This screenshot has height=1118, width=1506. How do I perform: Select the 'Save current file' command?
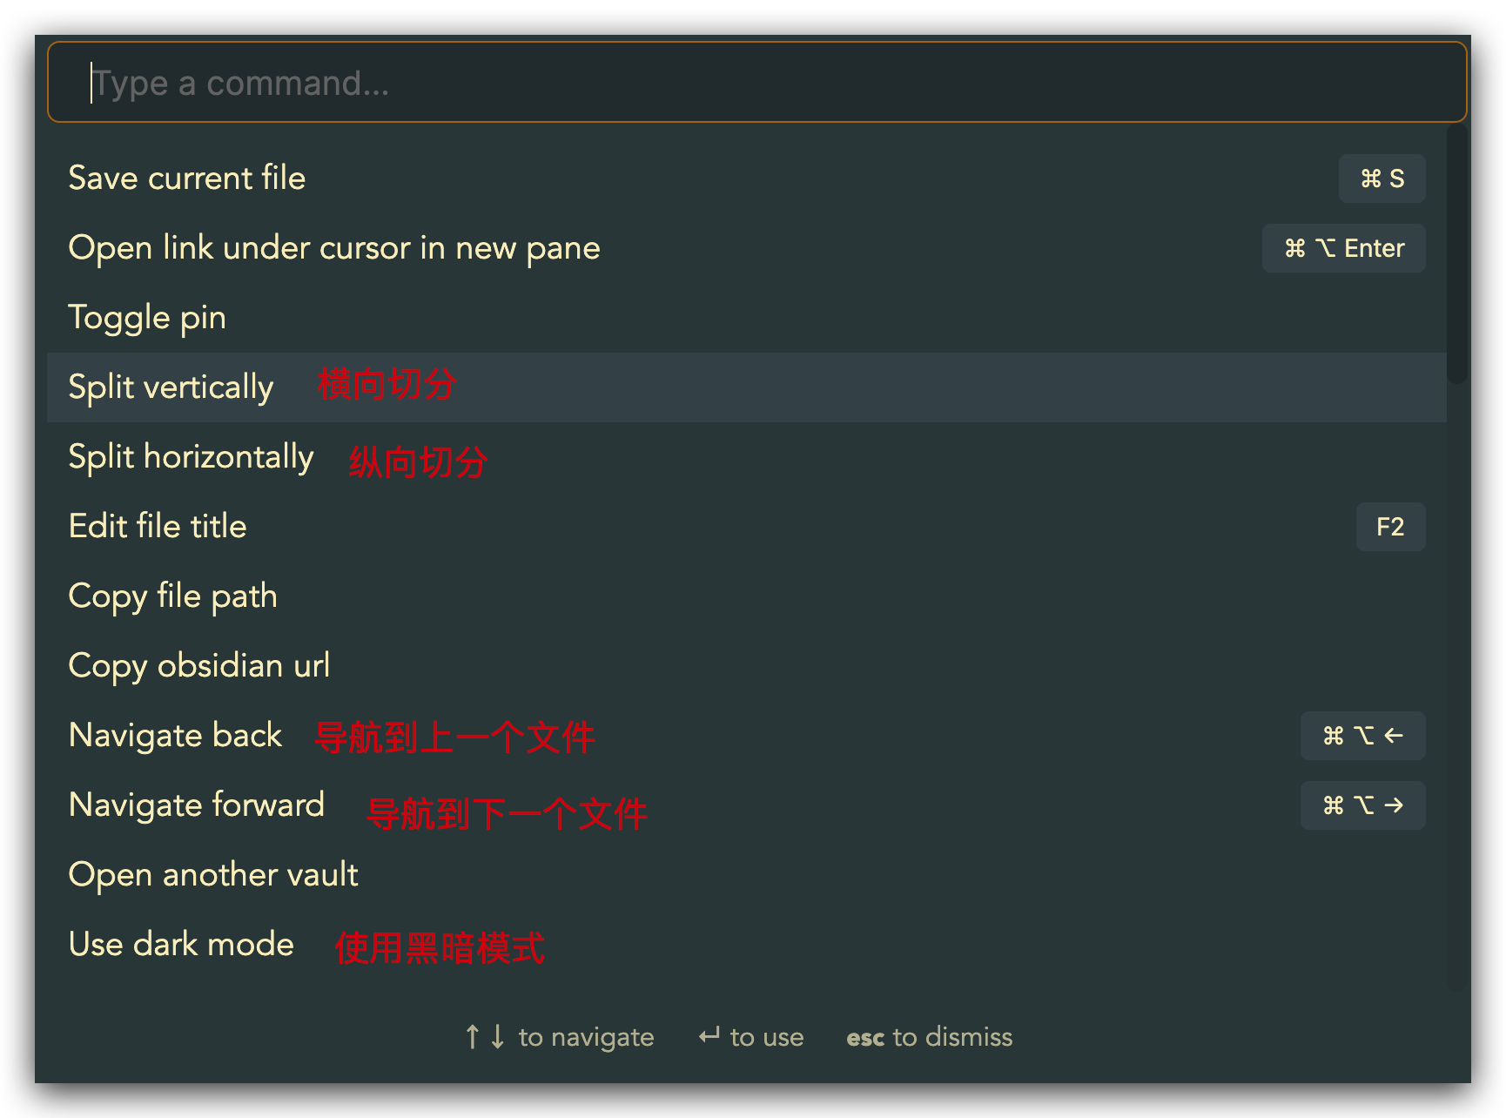[x=747, y=178]
